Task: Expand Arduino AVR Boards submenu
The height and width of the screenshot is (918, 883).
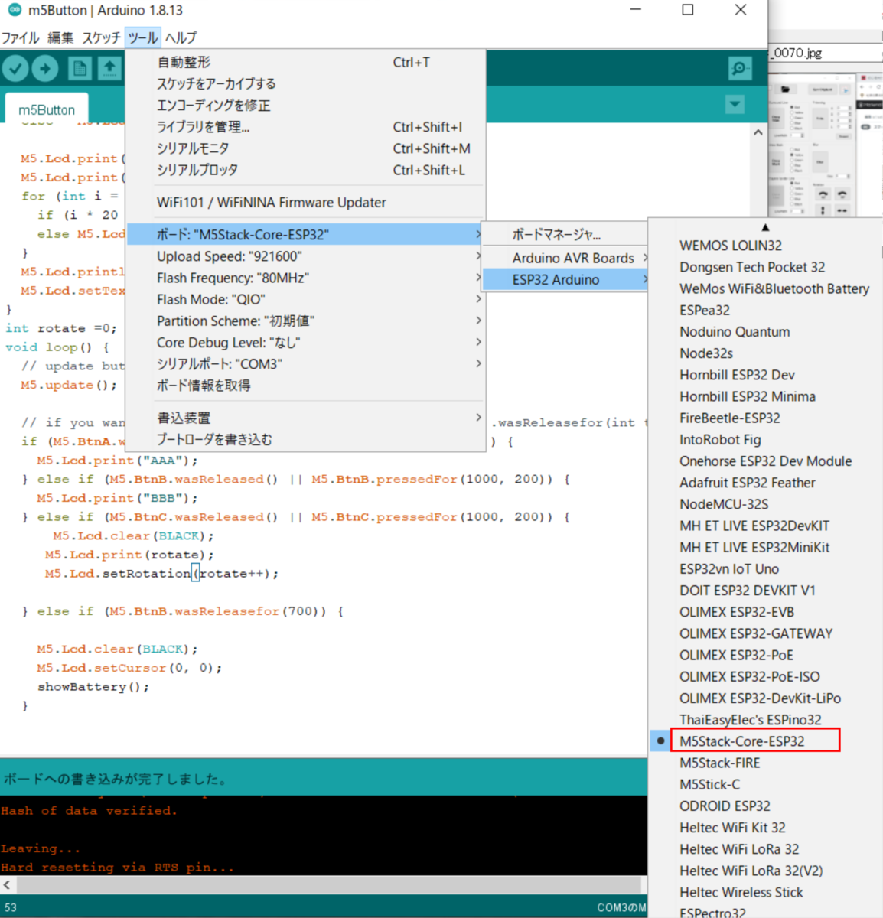Action: pos(565,258)
